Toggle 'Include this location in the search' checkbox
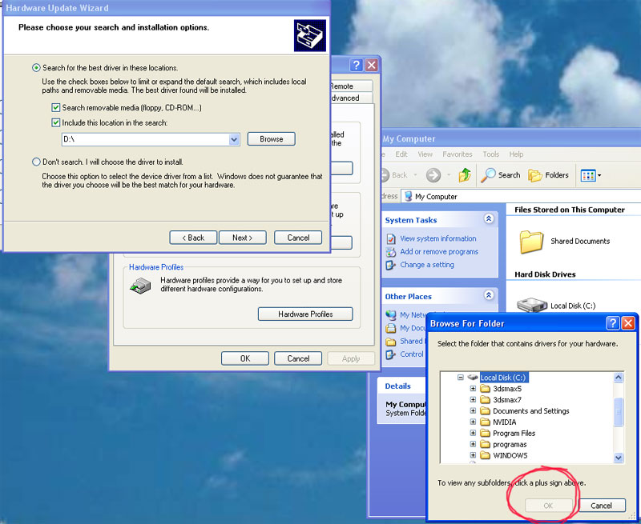This screenshot has height=524, width=641. (55, 122)
